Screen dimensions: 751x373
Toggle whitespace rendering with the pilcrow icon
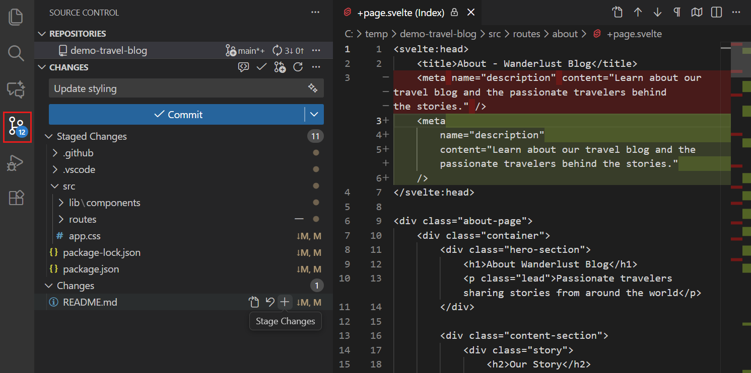(676, 12)
